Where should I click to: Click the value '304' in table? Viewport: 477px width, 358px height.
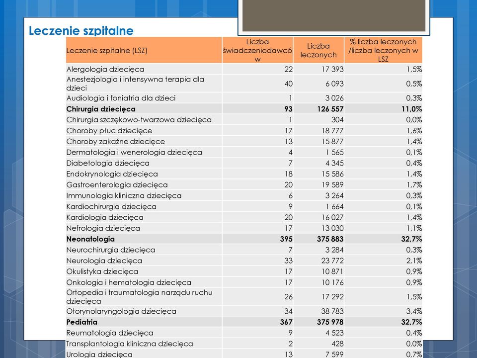tap(337, 120)
